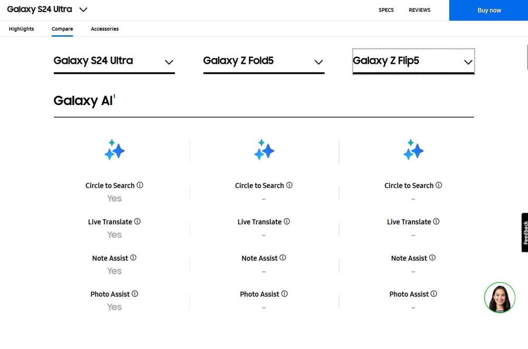Image resolution: width=528 pixels, height=349 pixels.
Task: Click the Circle to Search label under S24 Ultra
Action: point(110,186)
